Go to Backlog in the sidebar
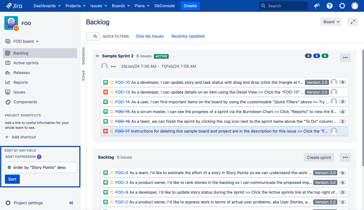The width and height of the screenshot is (364, 210). click(40, 53)
